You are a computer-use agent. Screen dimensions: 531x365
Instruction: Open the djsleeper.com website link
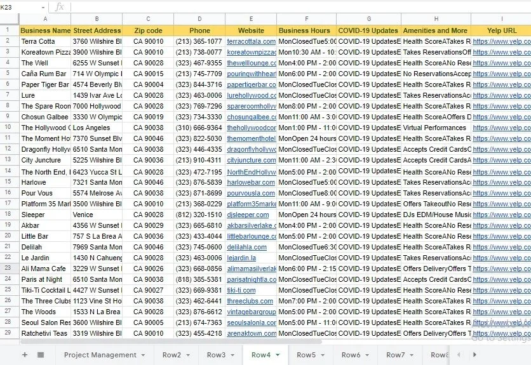248,215
